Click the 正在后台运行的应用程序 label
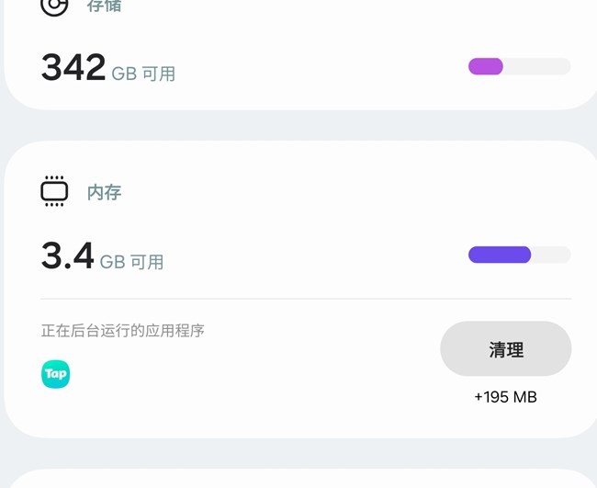597x488 pixels. point(122,331)
